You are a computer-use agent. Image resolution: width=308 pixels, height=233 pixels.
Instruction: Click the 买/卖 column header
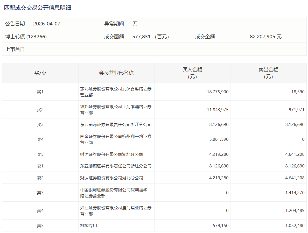click(x=40, y=73)
